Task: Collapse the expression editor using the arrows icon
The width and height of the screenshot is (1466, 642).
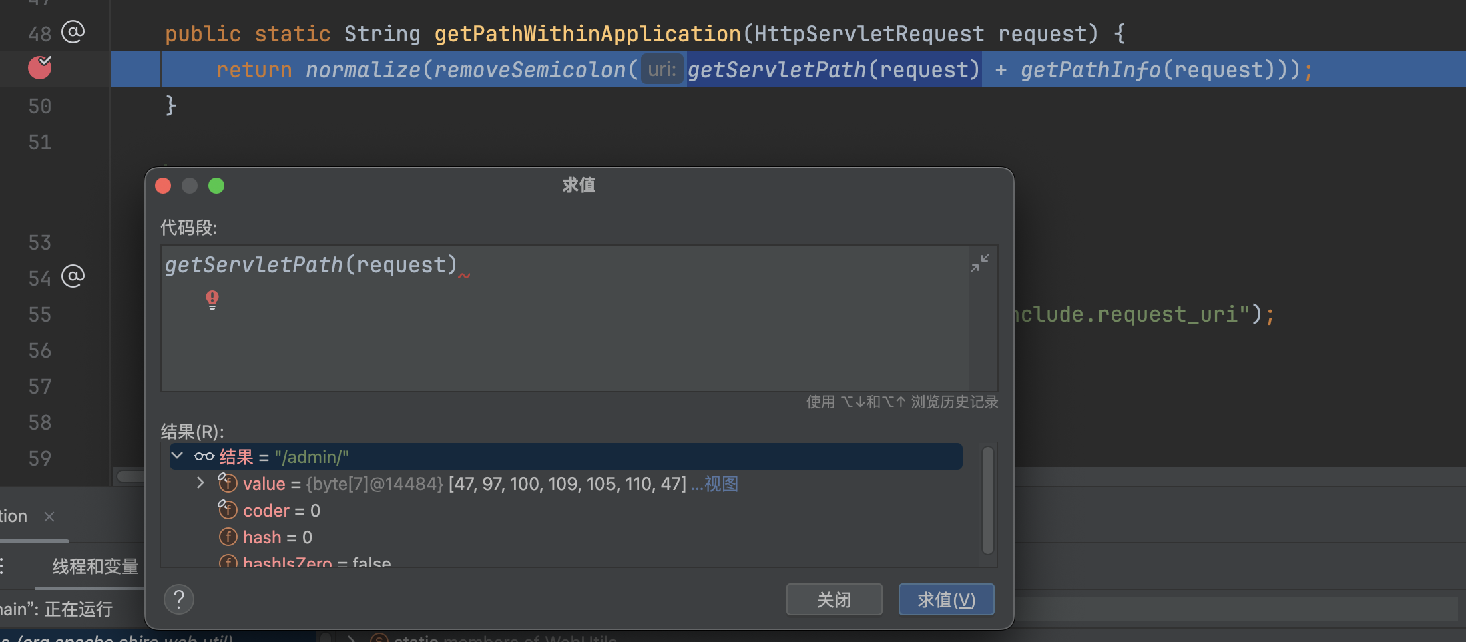Action: 979,263
